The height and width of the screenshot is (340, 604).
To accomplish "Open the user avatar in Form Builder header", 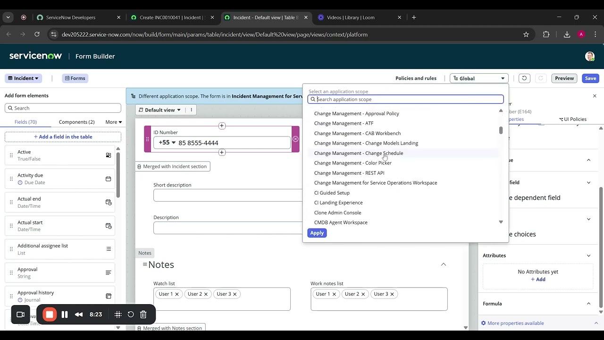I will coord(590,56).
